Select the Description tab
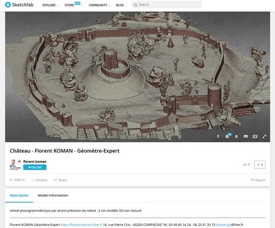 pyautogui.click(x=19, y=195)
